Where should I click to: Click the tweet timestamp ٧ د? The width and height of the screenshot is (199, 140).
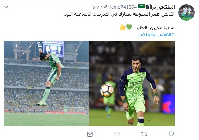click(x=96, y=7)
